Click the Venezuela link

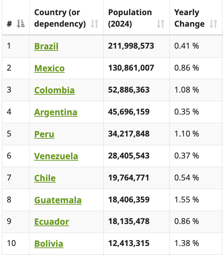click(56, 156)
